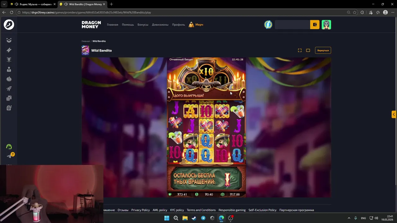Go to Главная in navigation

click(x=113, y=24)
